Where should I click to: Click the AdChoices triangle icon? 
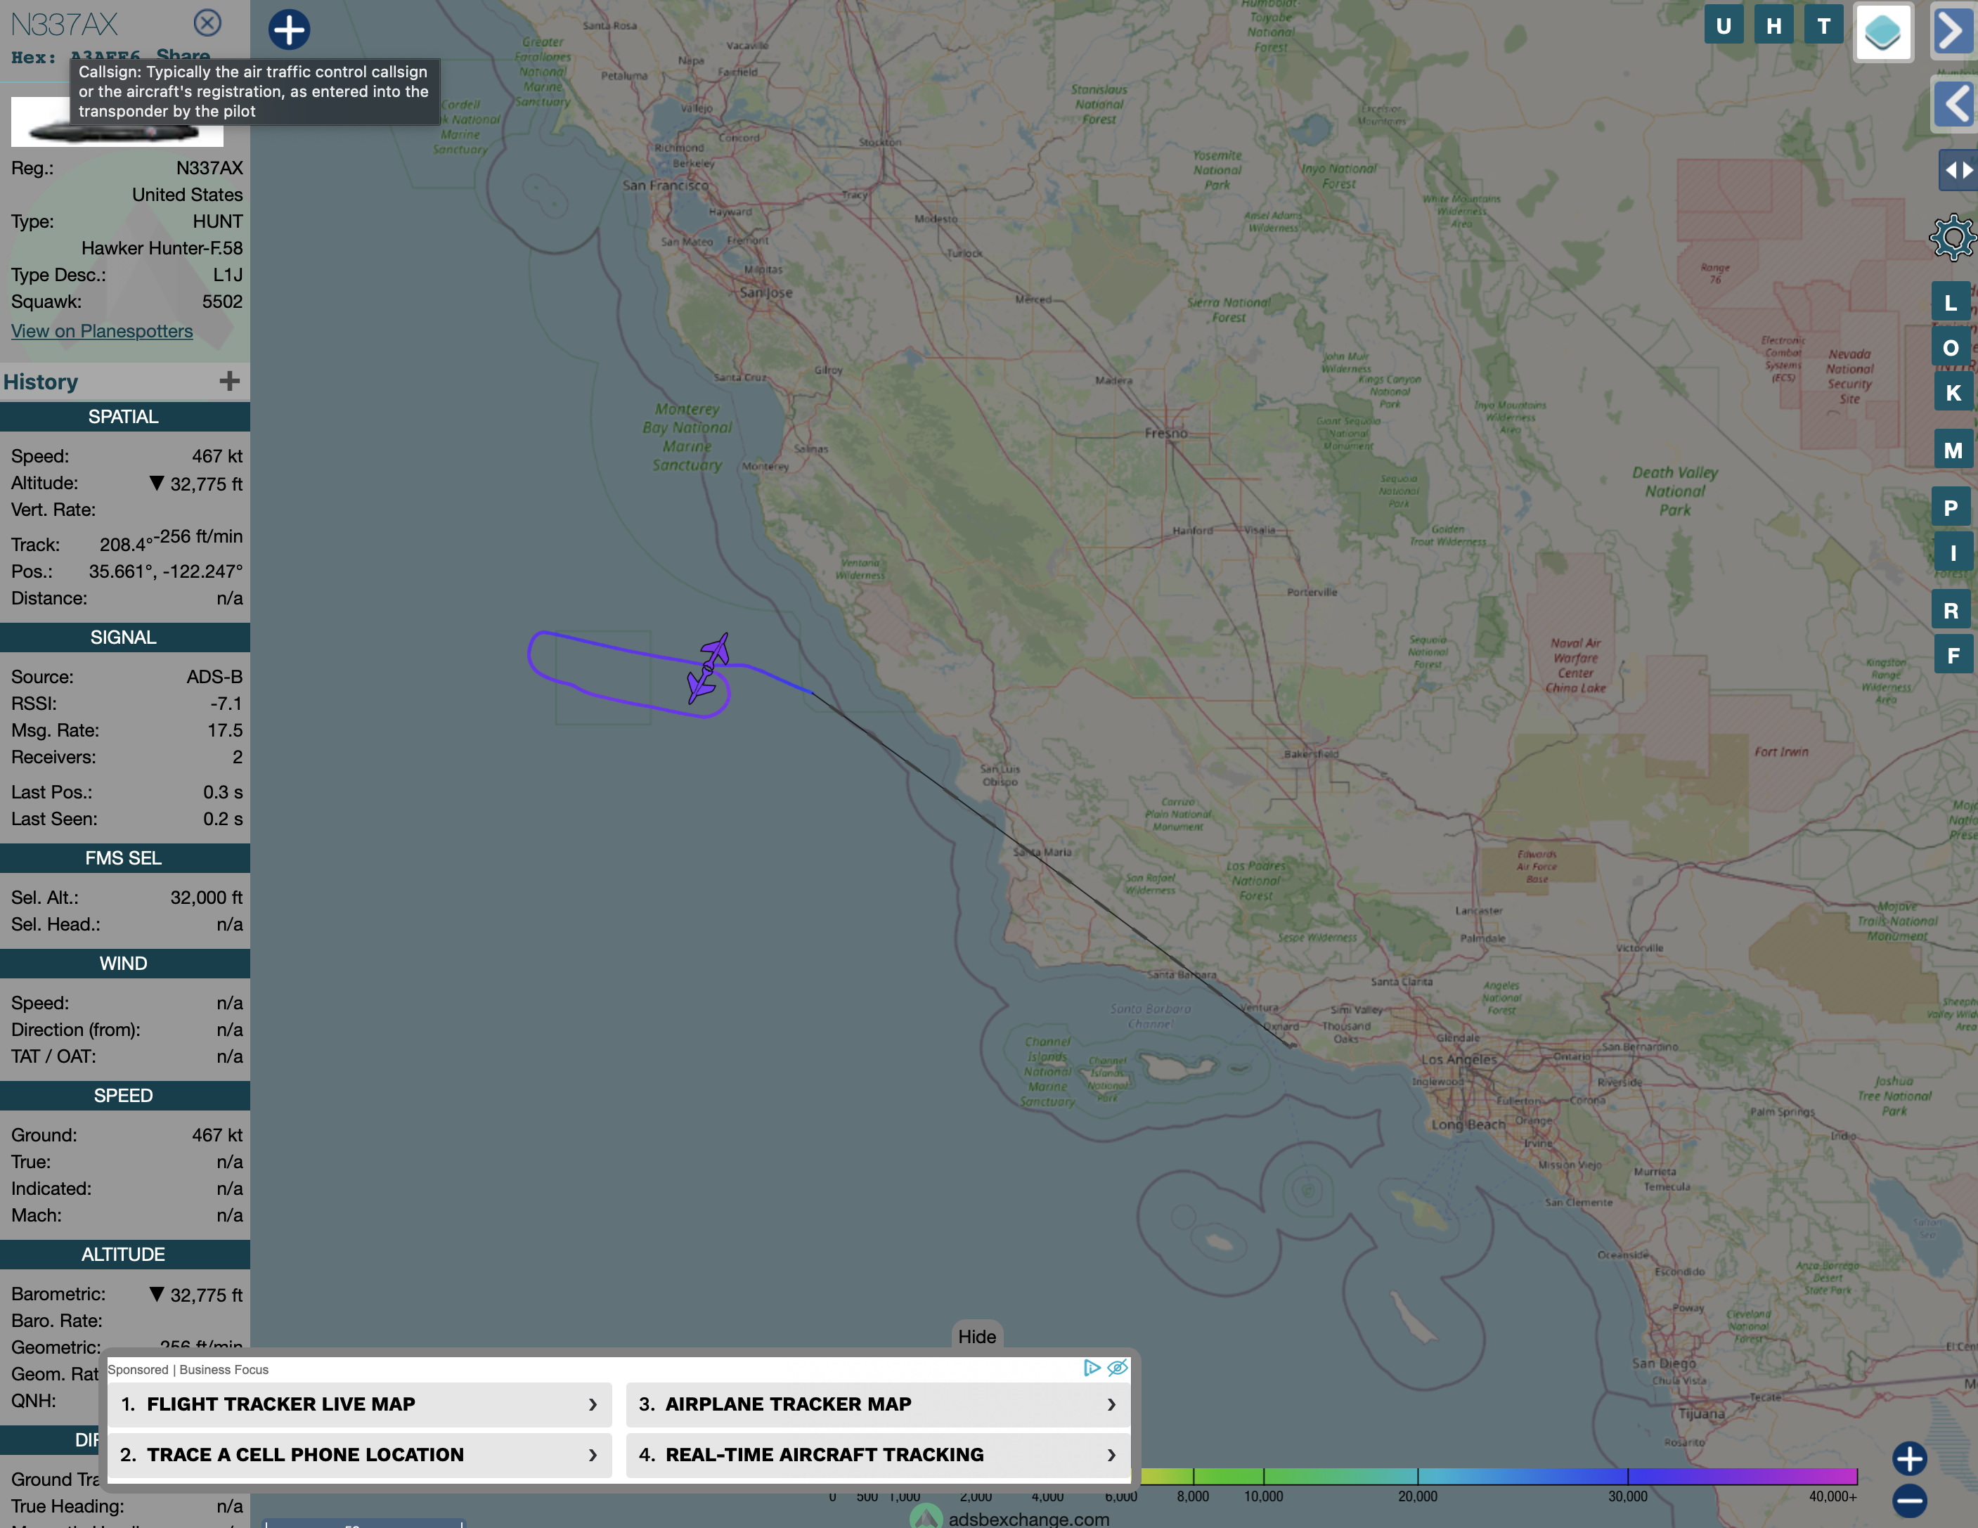pyautogui.click(x=1092, y=1368)
